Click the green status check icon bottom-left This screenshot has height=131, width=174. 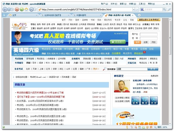pyautogui.click(x=3, y=127)
